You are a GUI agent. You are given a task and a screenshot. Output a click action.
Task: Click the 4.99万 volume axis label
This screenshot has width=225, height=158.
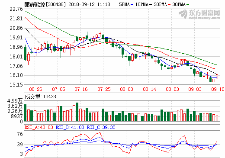pyautogui.click(x=15, y=101)
